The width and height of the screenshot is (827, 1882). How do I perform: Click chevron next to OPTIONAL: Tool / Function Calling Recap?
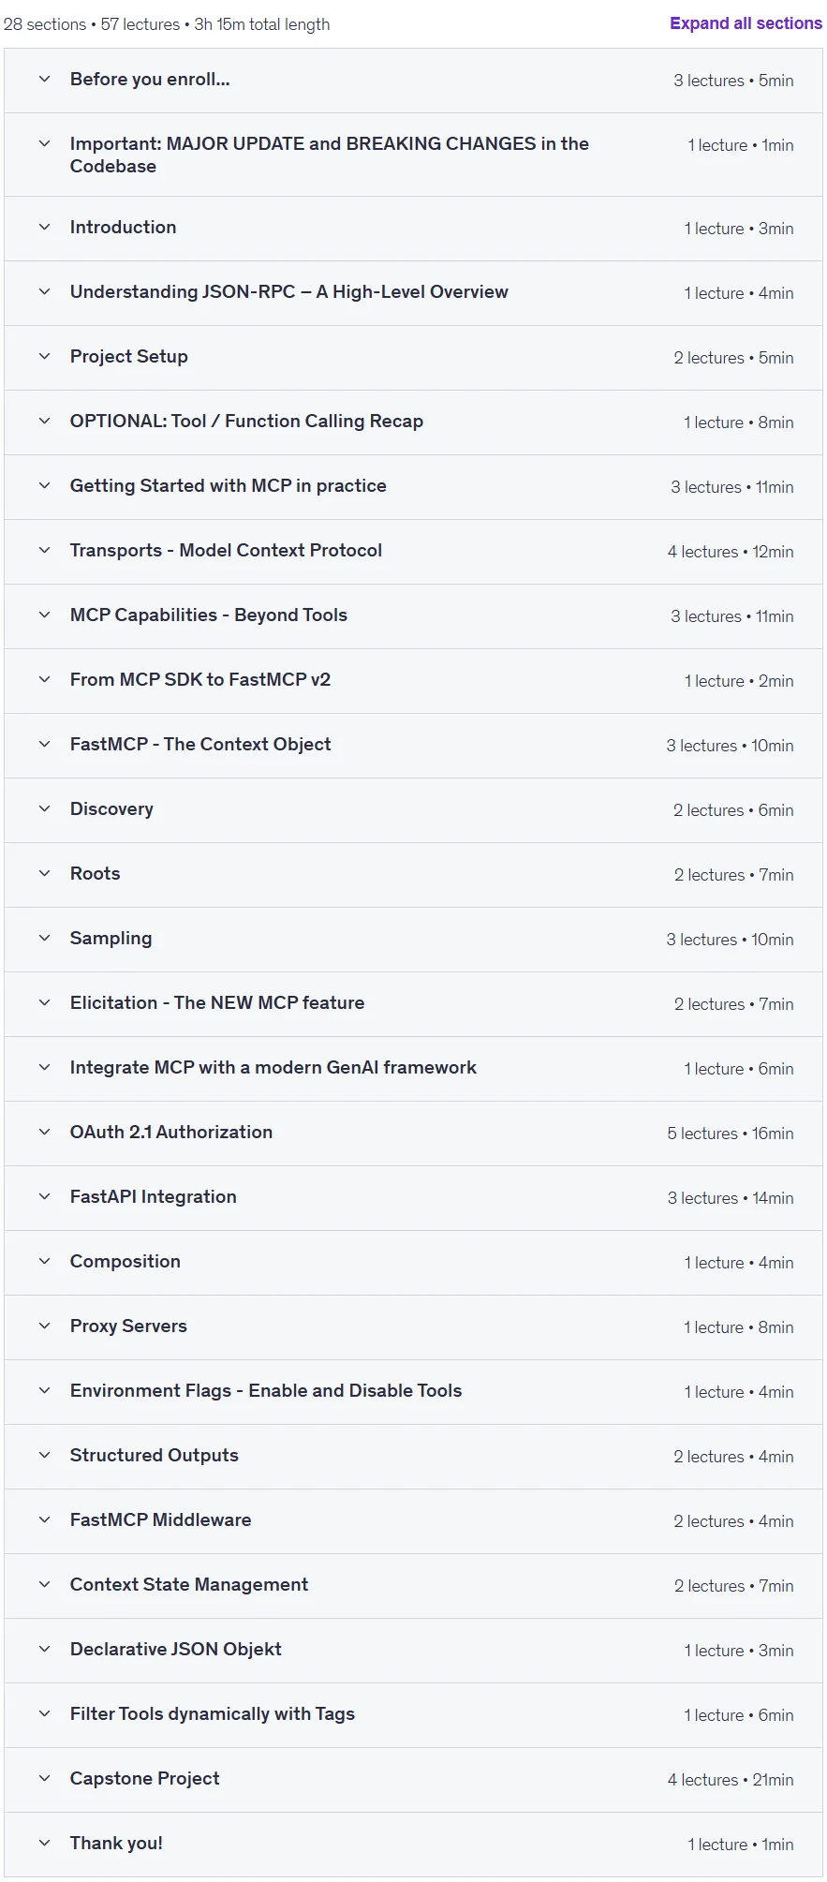pos(44,422)
